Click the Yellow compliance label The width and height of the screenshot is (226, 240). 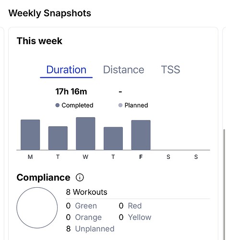point(140,217)
